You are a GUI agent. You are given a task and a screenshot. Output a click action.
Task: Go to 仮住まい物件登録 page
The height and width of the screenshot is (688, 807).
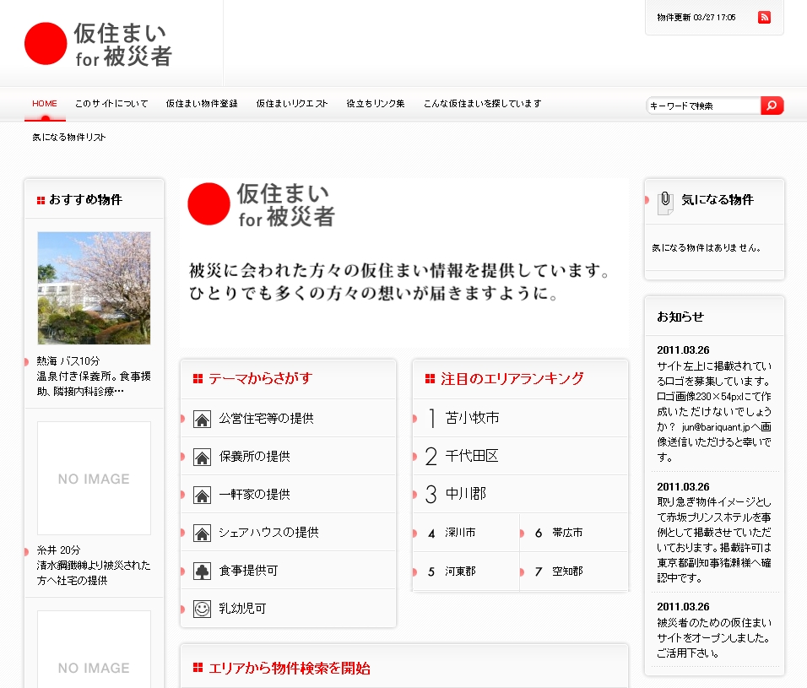[202, 104]
